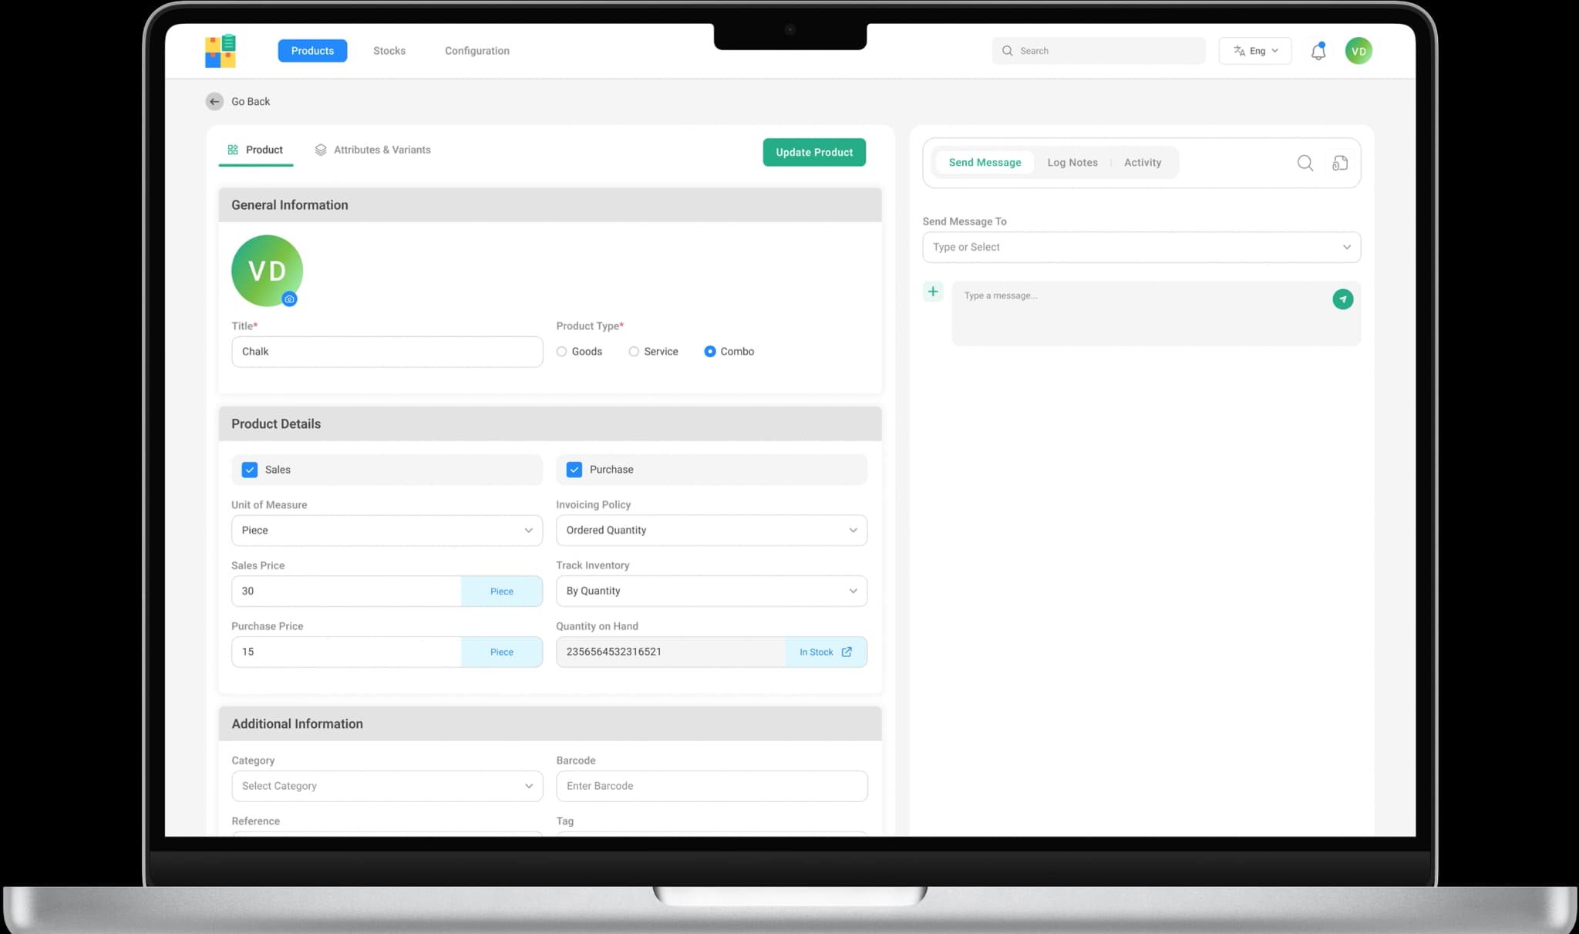This screenshot has width=1579, height=934.
Task: Select the Service radio option
Action: tap(634, 352)
